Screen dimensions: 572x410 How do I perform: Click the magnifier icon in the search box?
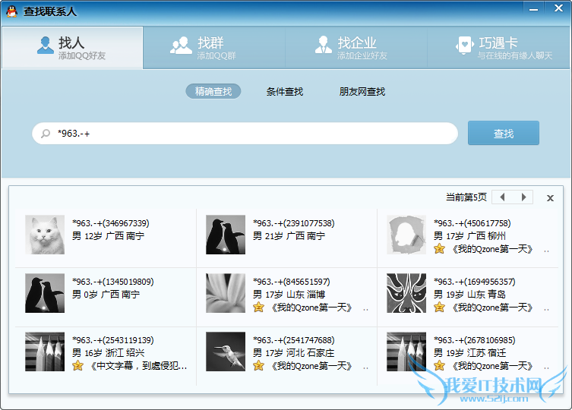[x=46, y=134]
